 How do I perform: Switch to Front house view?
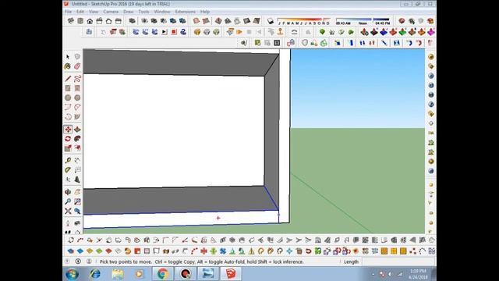(x=90, y=21)
